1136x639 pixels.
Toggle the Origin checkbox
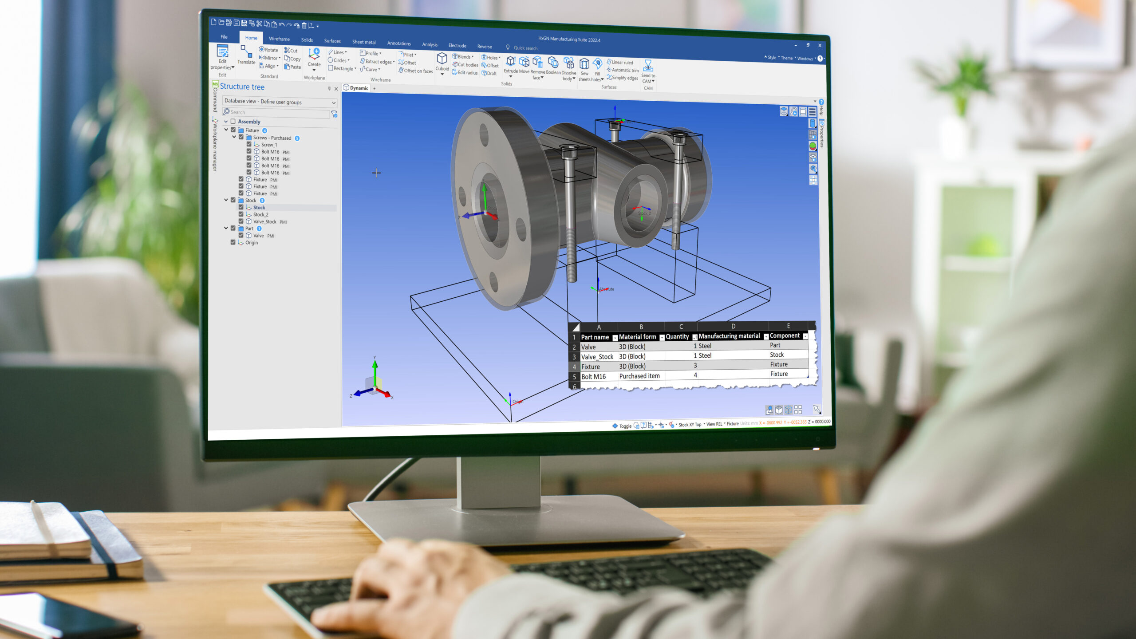click(233, 242)
